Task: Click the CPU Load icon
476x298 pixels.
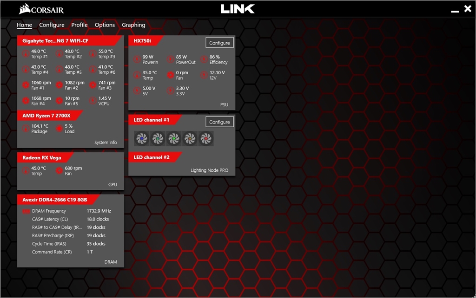Action: point(59,129)
